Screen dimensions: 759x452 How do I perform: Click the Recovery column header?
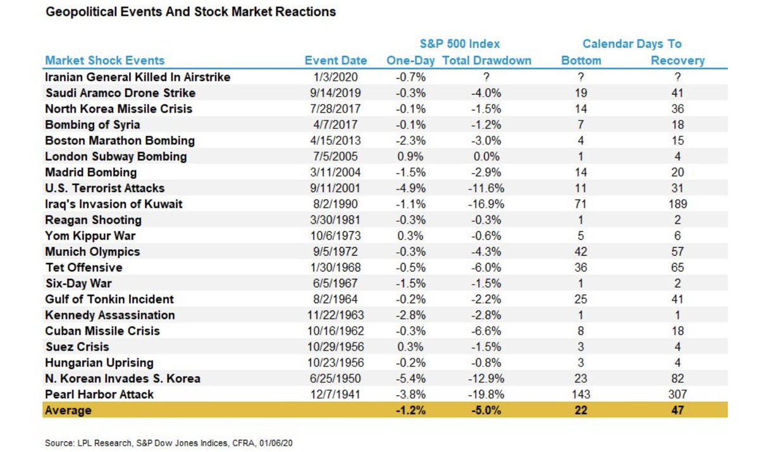(x=677, y=61)
